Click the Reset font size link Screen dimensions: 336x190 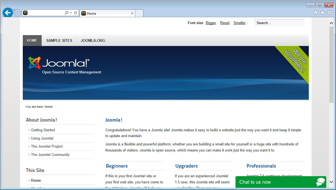225,23
